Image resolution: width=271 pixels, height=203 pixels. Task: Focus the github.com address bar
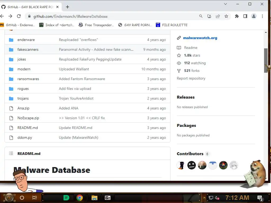(x=114, y=16)
